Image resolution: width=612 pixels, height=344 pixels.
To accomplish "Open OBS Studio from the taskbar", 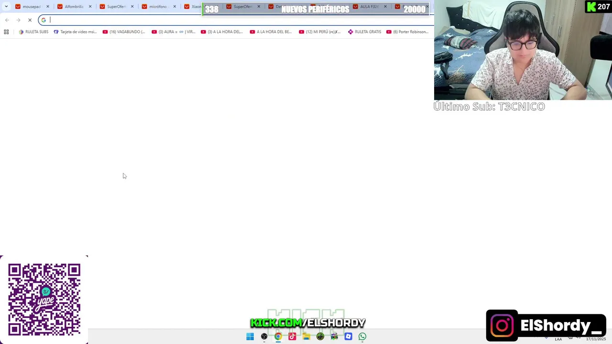I will [264, 337].
